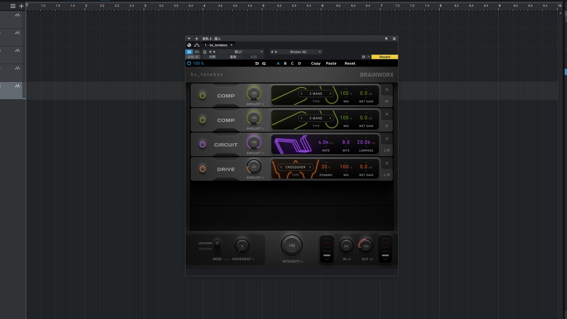Expand the Broken AD preset dropdown

tap(320, 52)
